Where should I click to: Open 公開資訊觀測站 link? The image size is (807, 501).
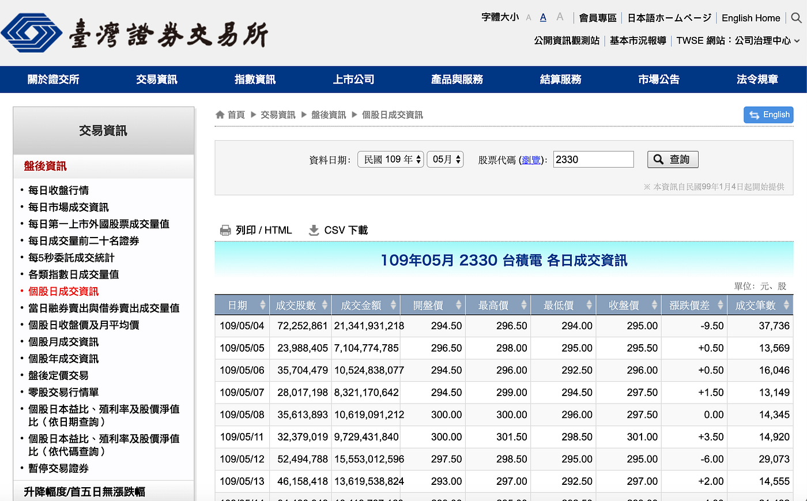tap(567, 41)
